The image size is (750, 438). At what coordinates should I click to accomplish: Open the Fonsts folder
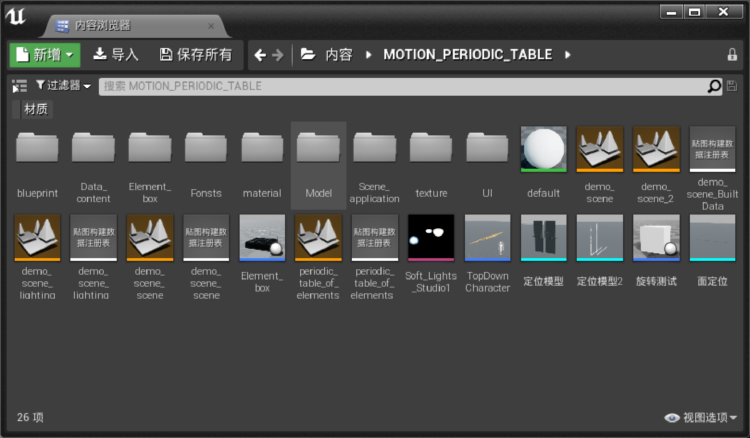coord(206,166)
